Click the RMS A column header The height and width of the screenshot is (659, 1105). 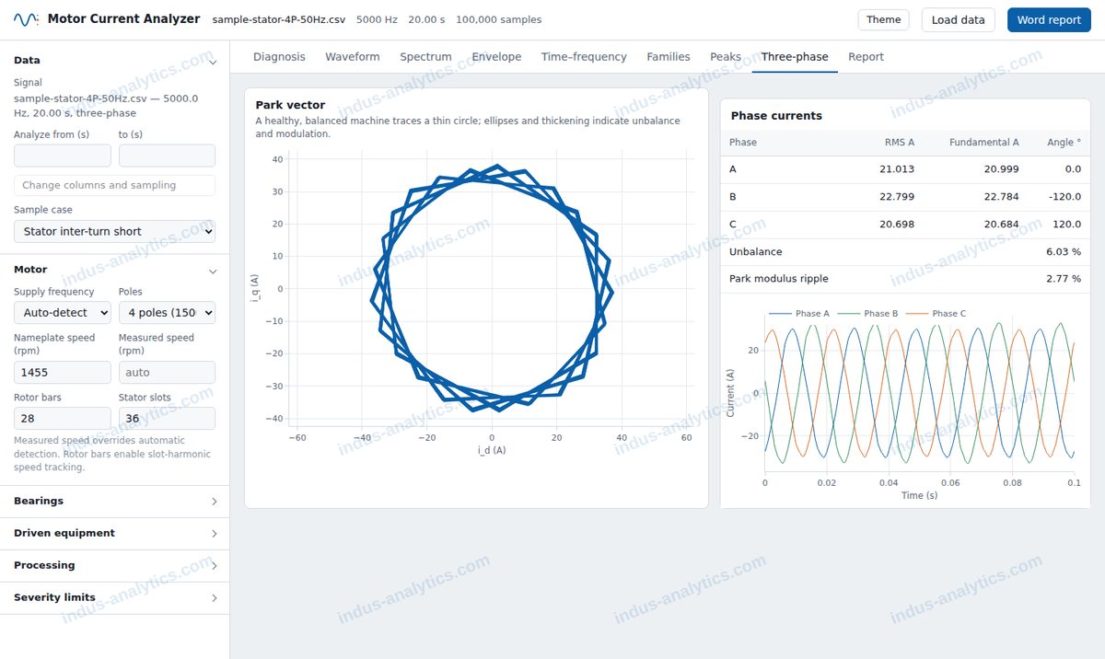(x=899, y=143)
